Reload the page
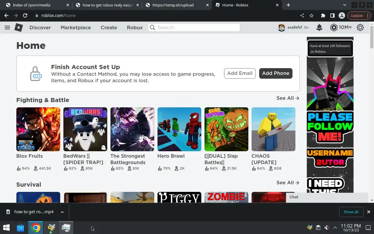374x234 pixels. tap(25, 16)
